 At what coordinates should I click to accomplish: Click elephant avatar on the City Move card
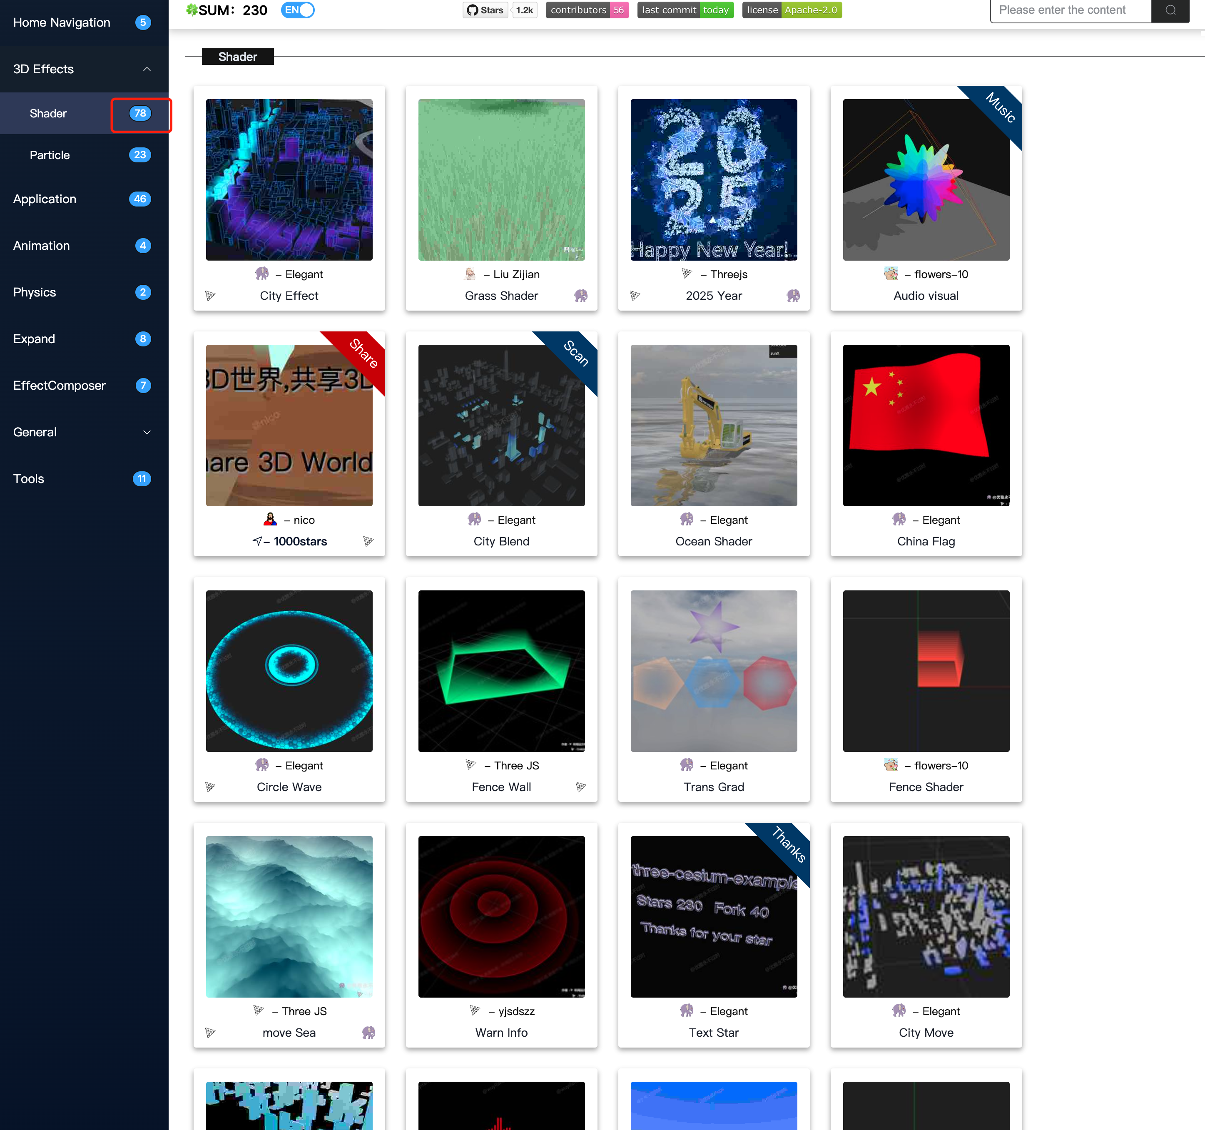pyautogui.click(x=899, y=1011)
